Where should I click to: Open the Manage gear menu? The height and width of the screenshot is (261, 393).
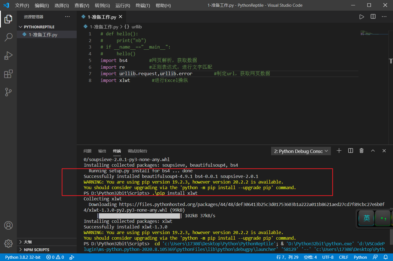click(8, 244)
